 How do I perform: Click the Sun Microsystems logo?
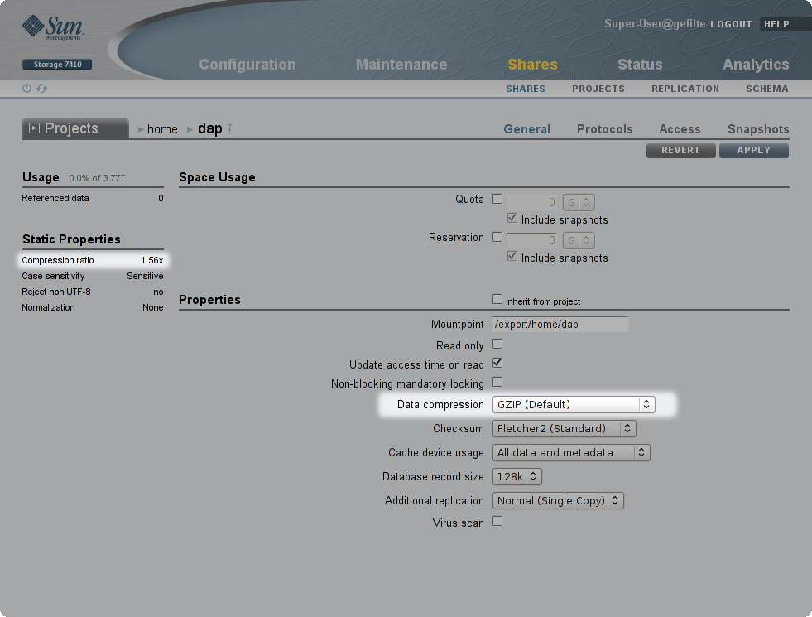click(x=53, y=30)
